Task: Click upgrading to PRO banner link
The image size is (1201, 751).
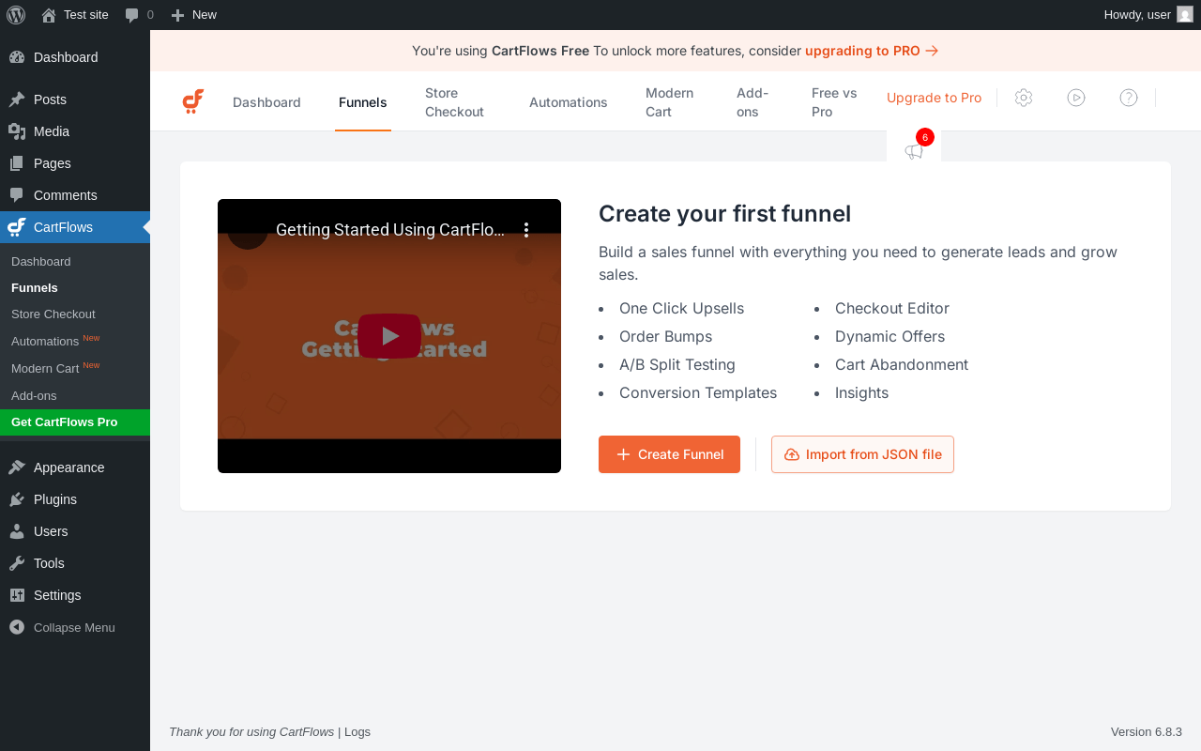Action: [x=872, y=51]
